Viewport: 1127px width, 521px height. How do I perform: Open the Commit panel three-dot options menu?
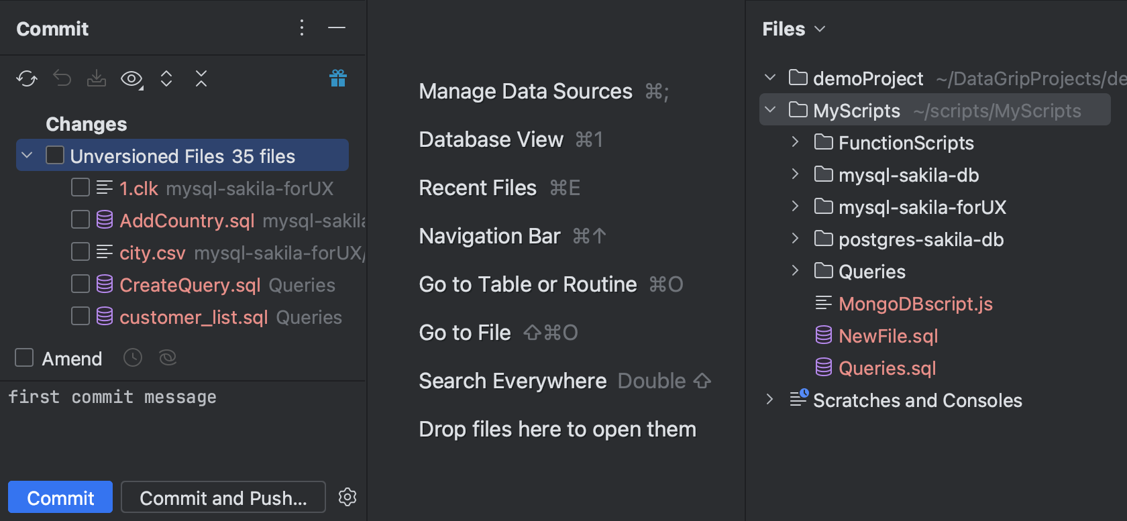[x=302, y=28]
